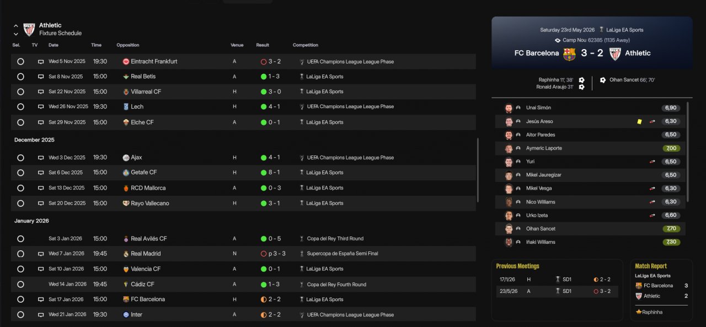The height and width of the screenshot is (327, 706).
Task: Click the substitution arrow icon on Nico Williams' row
Action: [x=652, y=202]
